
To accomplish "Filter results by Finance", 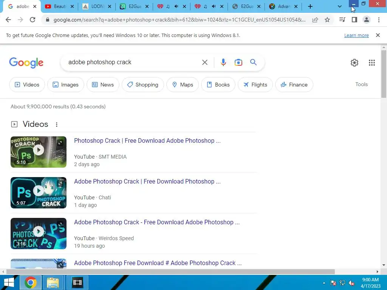I will pos(294,85).
